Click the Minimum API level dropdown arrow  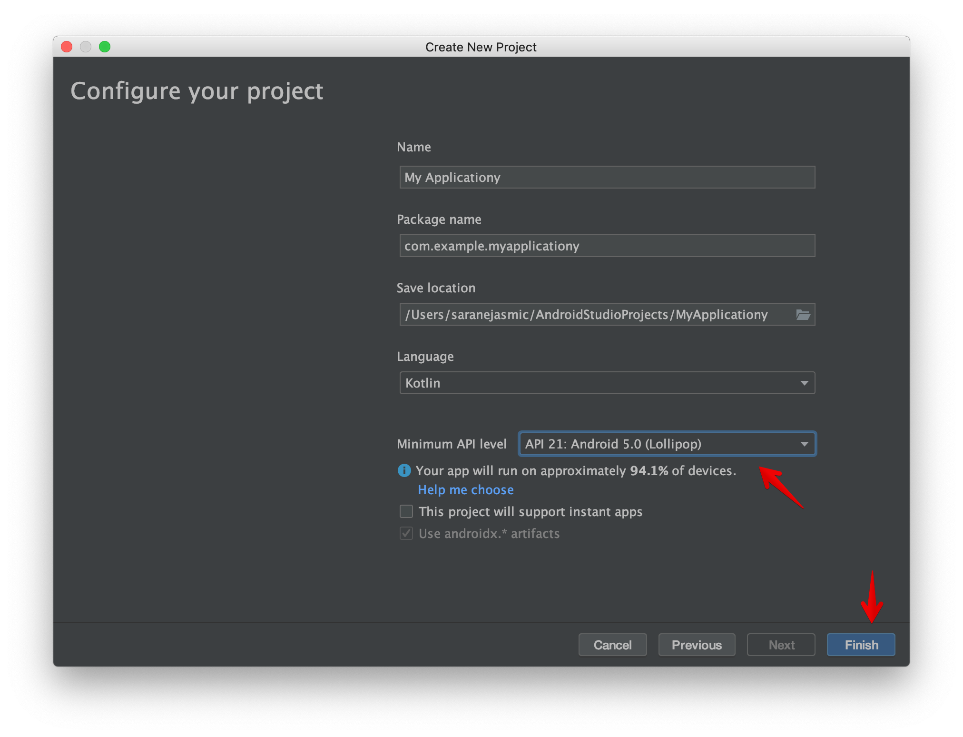[804, 444]
